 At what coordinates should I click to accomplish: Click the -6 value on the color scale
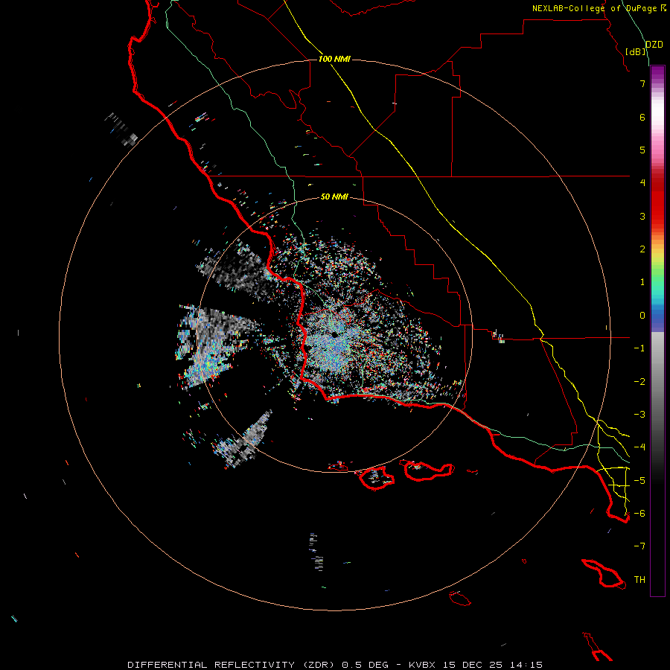639,514
